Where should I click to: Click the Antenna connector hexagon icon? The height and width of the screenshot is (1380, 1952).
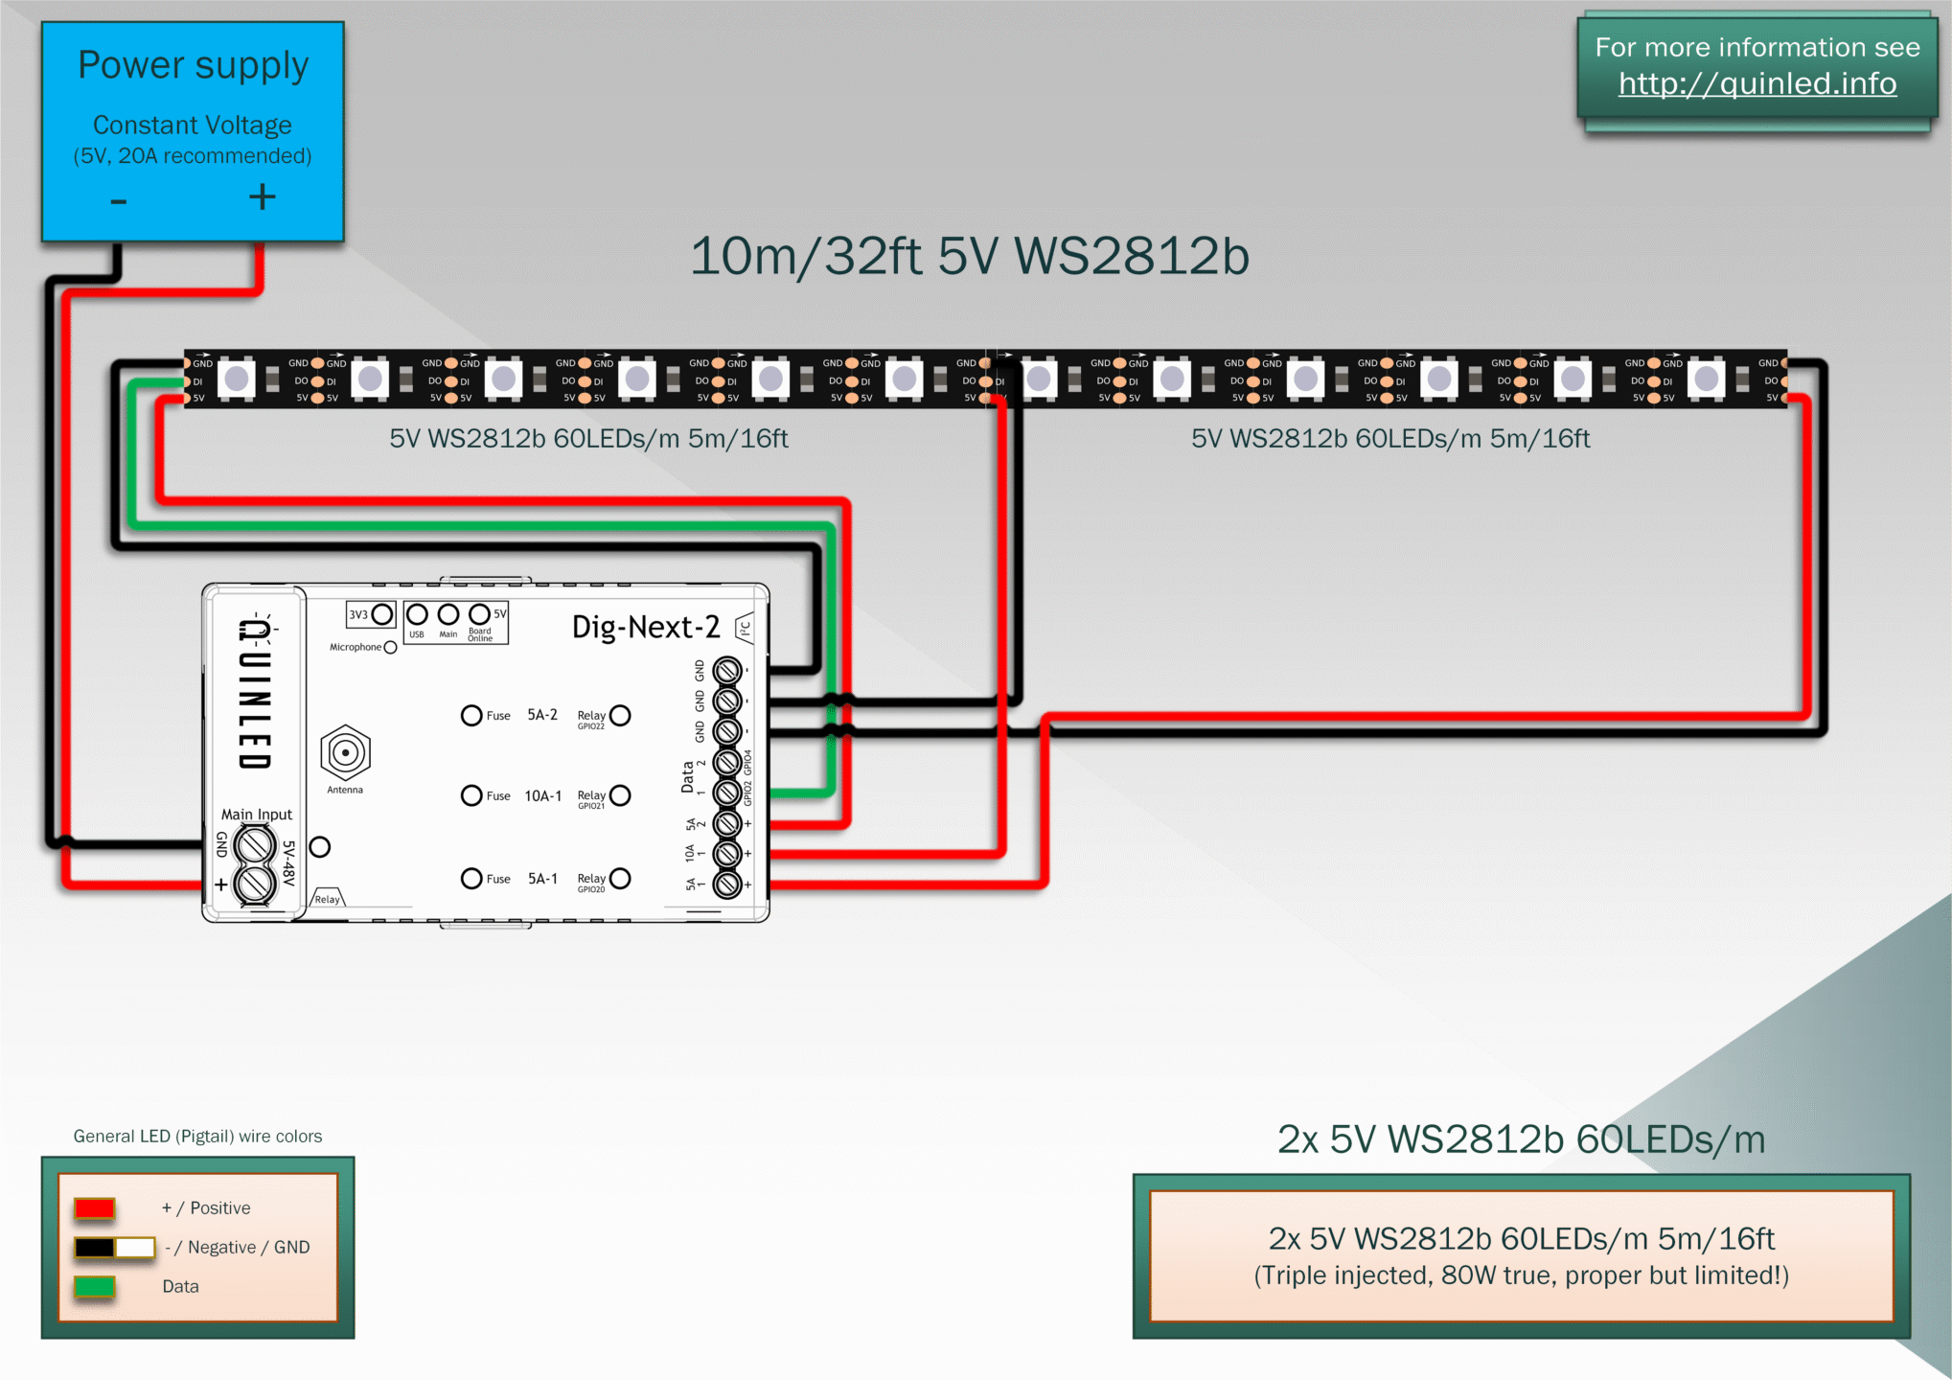(x=345, y=753)
